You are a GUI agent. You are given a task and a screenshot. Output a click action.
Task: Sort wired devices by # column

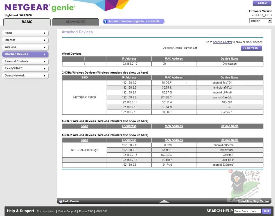84,59
